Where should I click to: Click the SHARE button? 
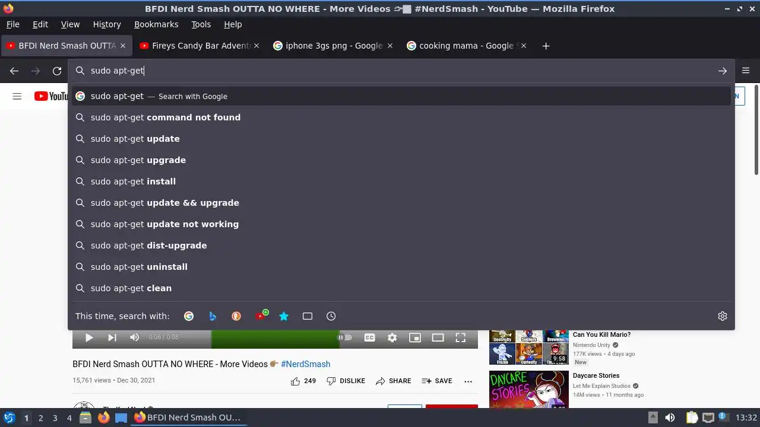393,381
